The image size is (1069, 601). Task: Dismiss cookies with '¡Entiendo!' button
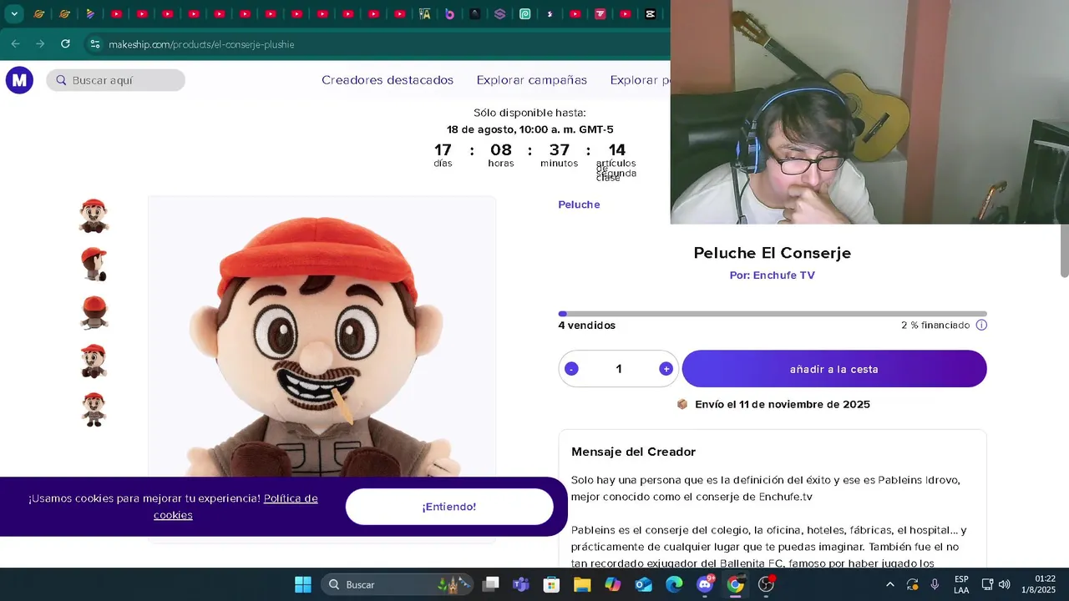pos(449,507)
